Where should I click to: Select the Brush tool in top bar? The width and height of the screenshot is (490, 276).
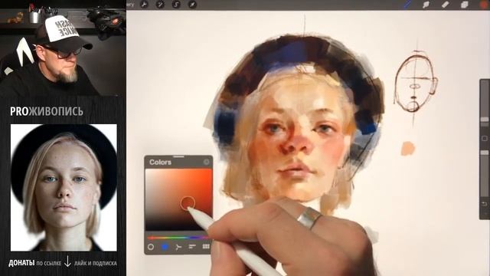(x=407, y=5)
